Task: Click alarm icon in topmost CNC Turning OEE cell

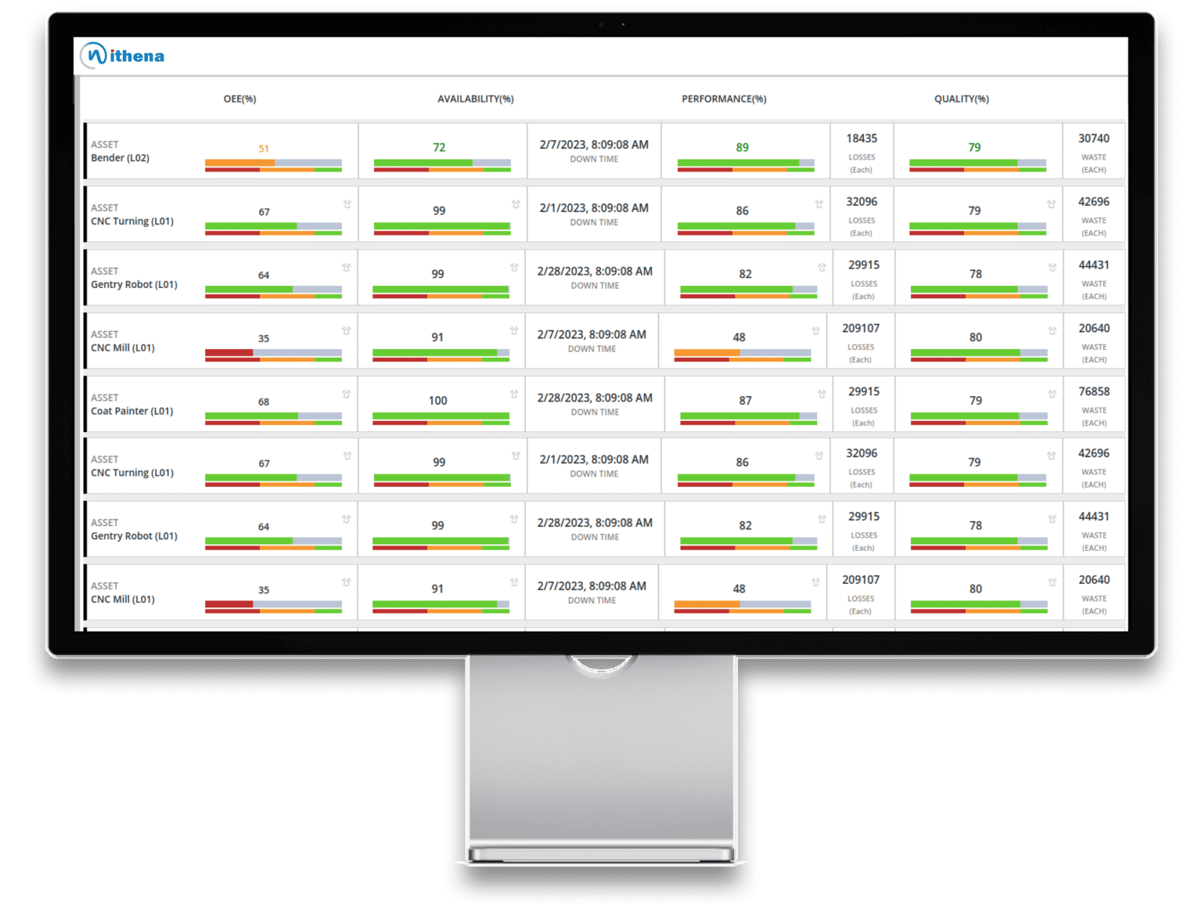Action: [347, 204]
